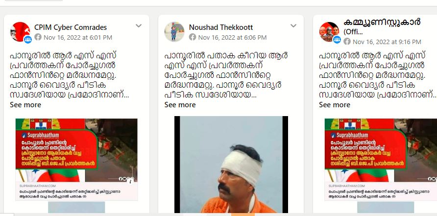Expand See more on CPIM Cyber Comrades post
Viewport: 437px width, 216px height.
point(25,105)
